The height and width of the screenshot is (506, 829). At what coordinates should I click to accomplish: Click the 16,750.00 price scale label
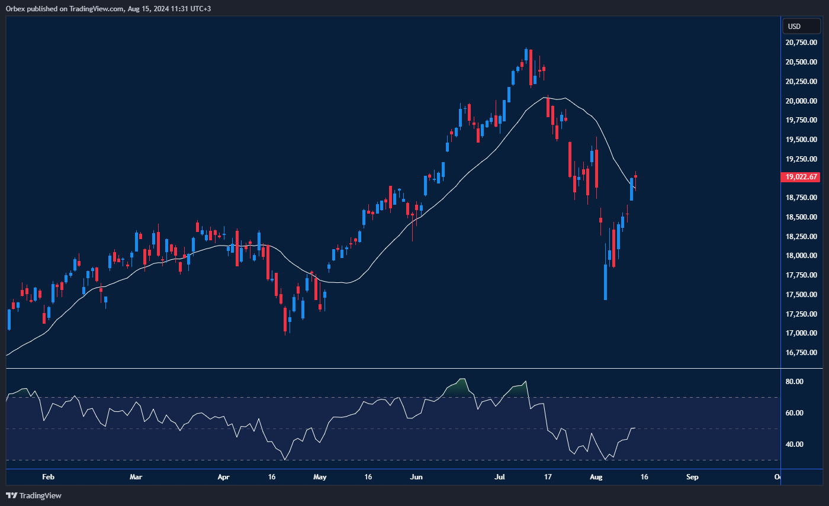(x=802, y=353)
